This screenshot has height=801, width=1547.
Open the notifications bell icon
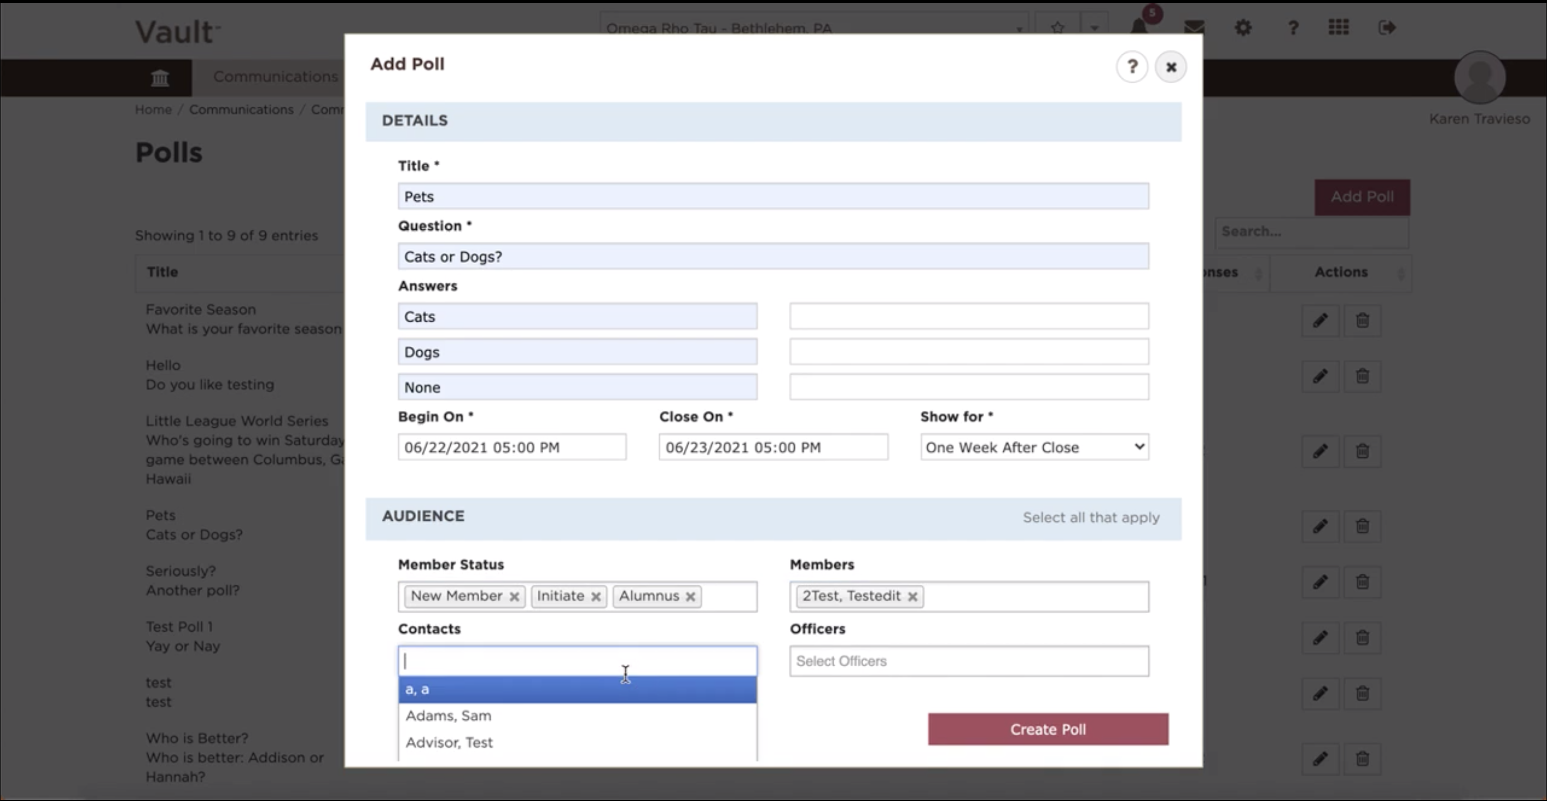[x=1139, y=27]
